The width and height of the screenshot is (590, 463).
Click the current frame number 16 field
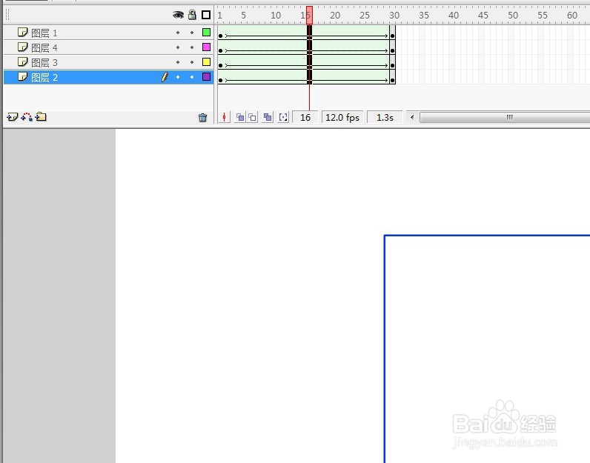click(x=305, y=117)
